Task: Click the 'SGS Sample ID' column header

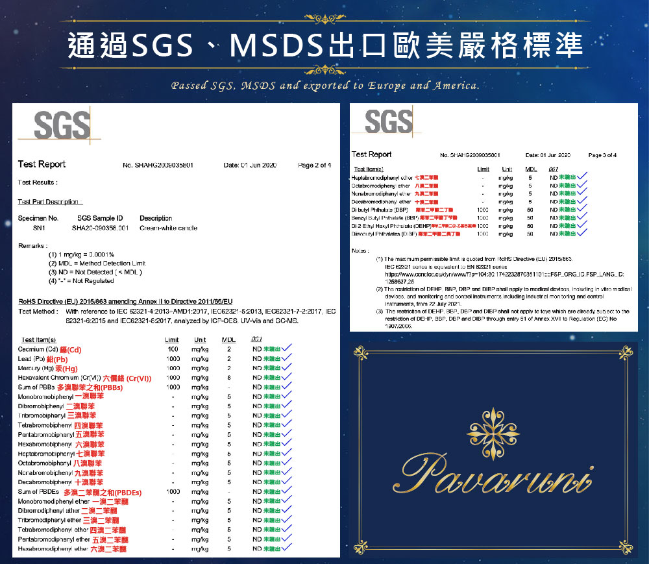Action: click(x=100, y=218)
